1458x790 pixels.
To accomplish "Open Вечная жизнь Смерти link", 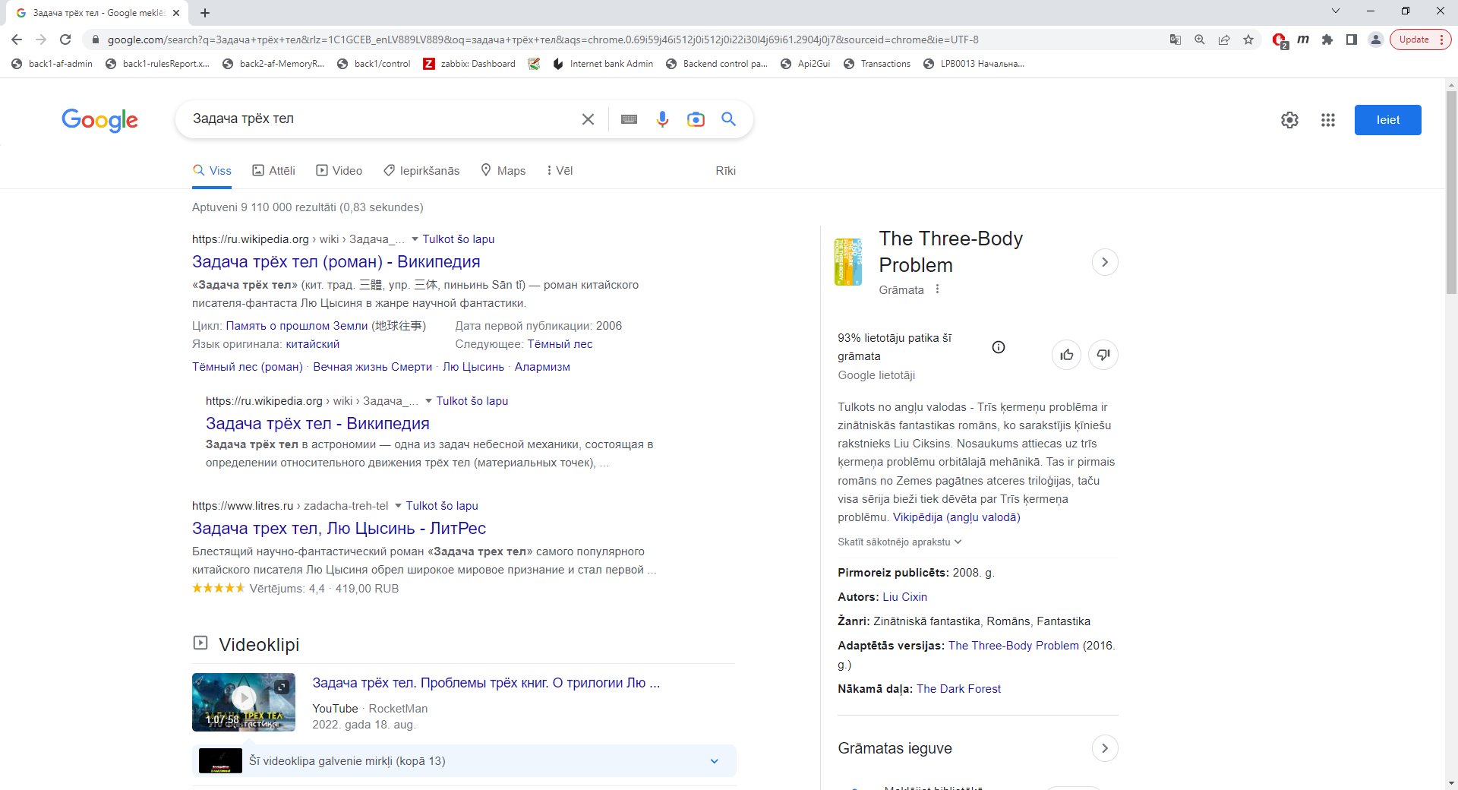I will (373, 367).
